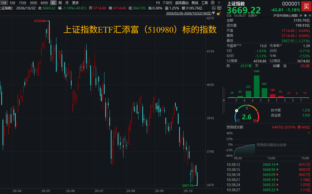Switch to the 5分 period tab
Image resolution: width=312 pixels, height=194 pixels.
[13, 3]
